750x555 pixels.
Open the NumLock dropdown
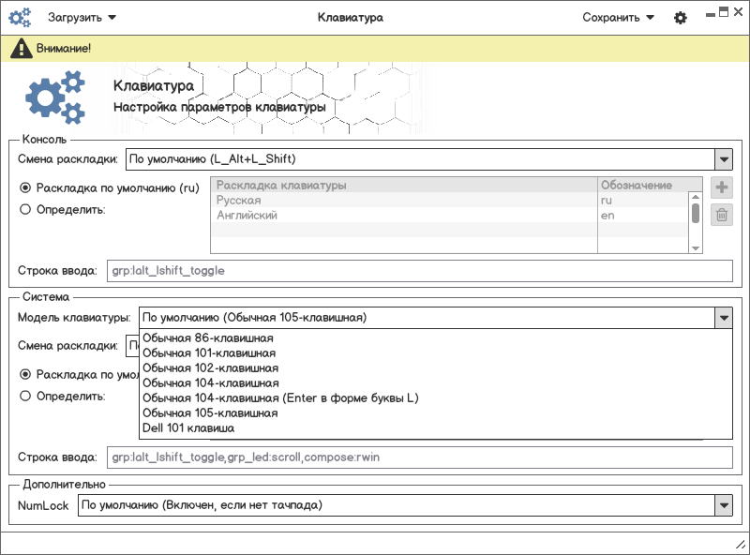coord(722,505)
